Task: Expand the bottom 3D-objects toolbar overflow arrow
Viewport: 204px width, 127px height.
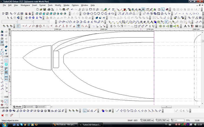Action: point(66,111)
